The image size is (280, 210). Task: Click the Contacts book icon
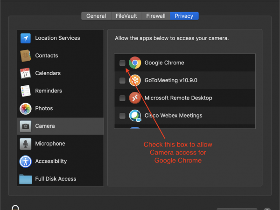click(x=25, y=56)
